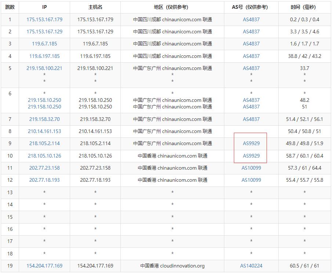Open IP link 202.77.18.193
333x273 pixels.
click(x=44, y=180)
